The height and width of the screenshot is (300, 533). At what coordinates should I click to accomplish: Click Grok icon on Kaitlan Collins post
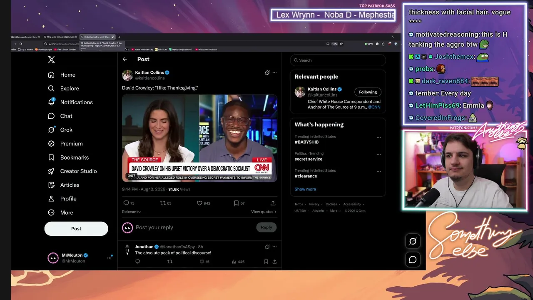267,72
